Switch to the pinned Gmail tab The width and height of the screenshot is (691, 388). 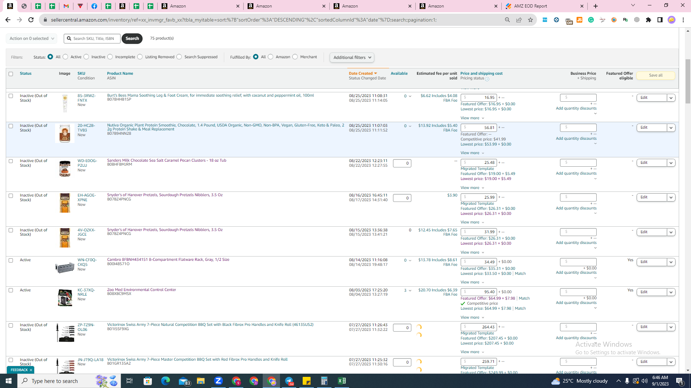pyautogui.click(x=66, y=6)
